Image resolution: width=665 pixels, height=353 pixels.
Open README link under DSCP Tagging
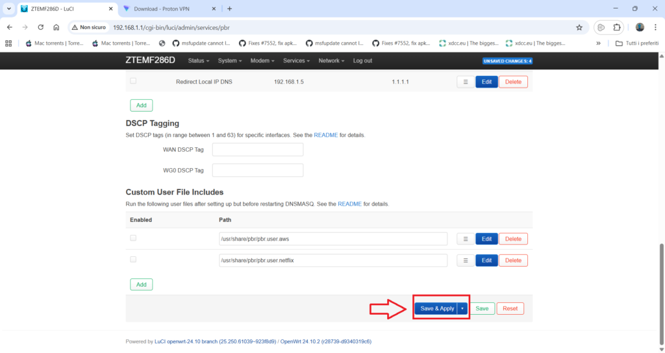(325, 136)
